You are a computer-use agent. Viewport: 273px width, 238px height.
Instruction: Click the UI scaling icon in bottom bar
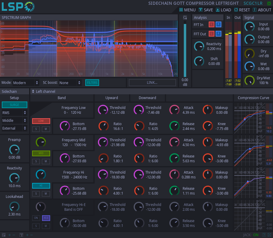tap(4, 235)
